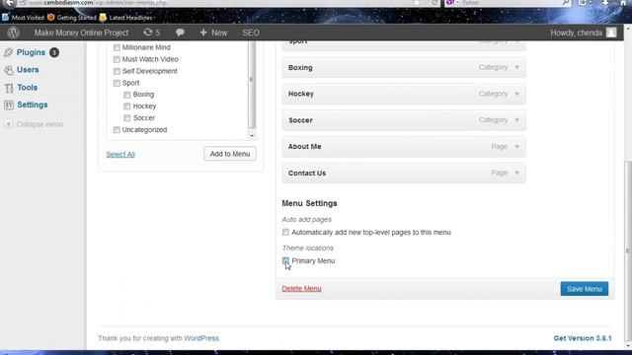Click Collapse menu in sidebar
632x355 pixels.
[39, 124]
